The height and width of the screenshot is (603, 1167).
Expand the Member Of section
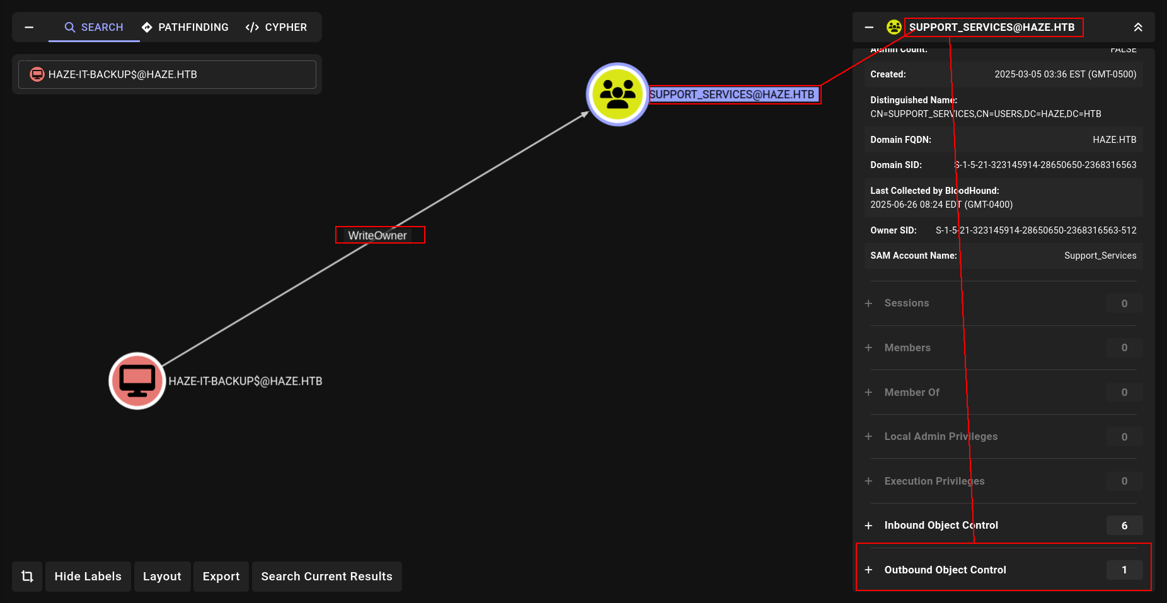tap(1004, 392)
